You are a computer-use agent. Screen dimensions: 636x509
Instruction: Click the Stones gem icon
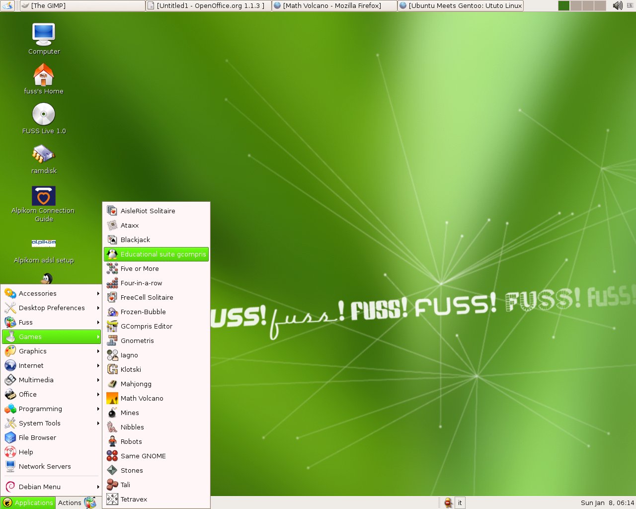tap(112, 470)
